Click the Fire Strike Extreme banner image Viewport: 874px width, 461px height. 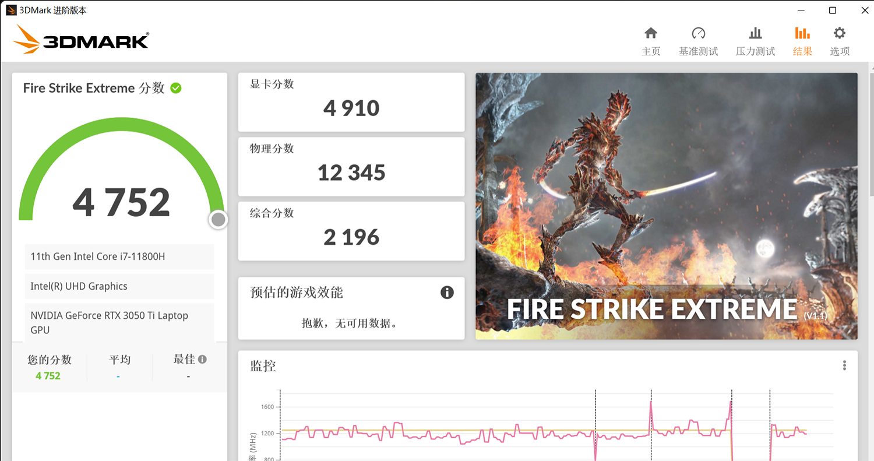pos(667,206)
